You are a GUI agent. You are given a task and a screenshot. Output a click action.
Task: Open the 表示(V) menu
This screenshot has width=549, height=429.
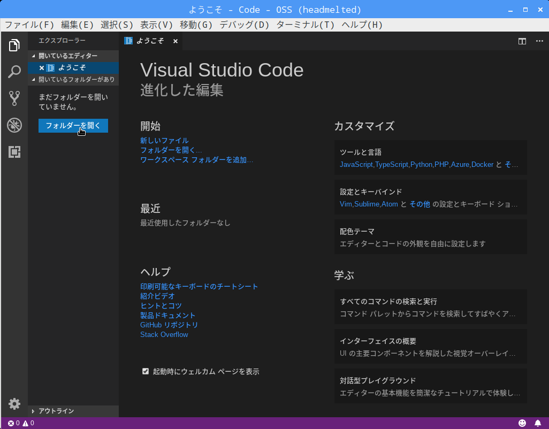[x=156, y=25]
